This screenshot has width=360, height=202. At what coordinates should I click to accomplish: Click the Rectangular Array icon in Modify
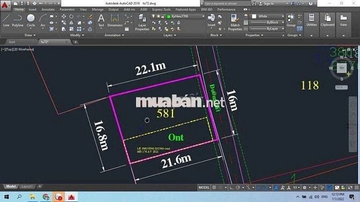79,29
